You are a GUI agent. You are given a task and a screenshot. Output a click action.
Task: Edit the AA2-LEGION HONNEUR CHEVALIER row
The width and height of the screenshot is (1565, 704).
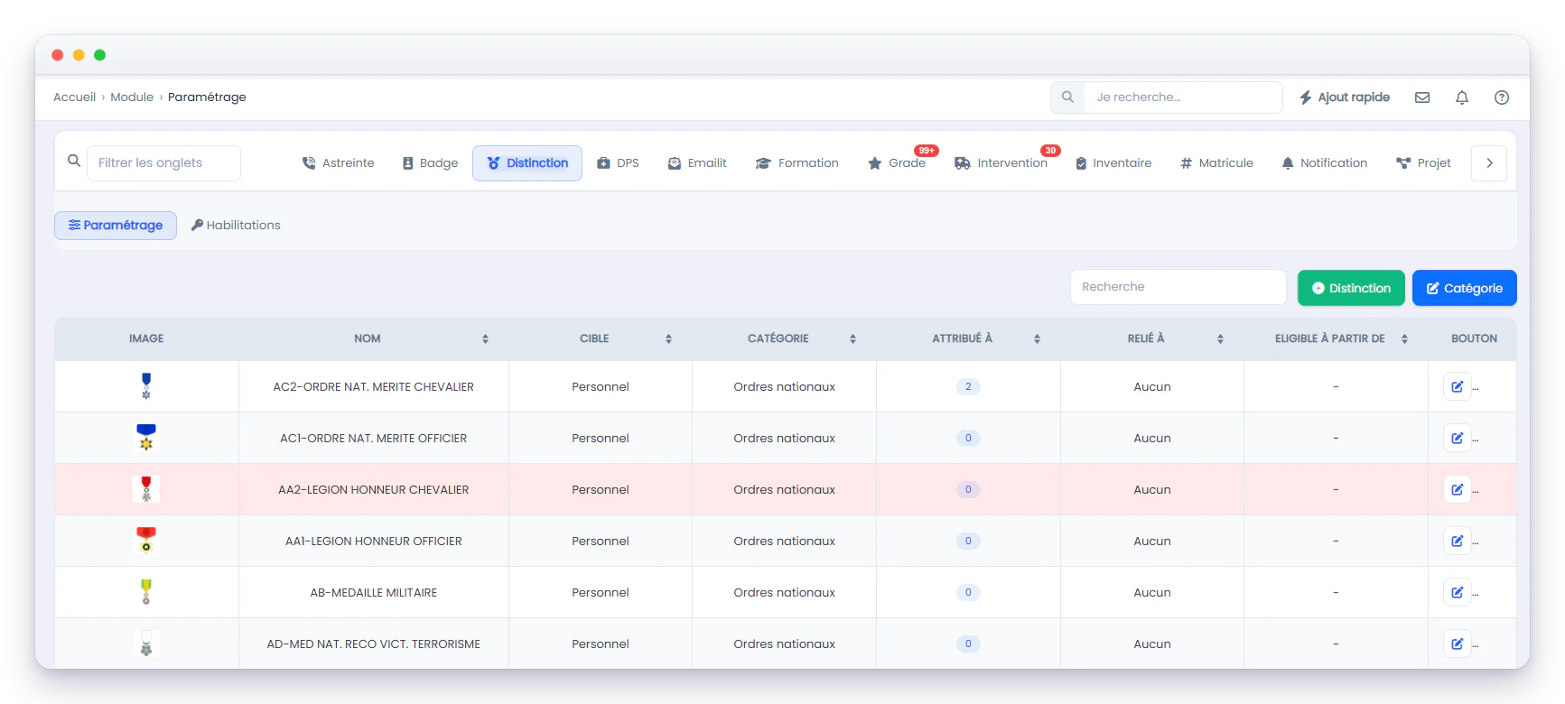pyautogui.click(x=1458, y=490)
